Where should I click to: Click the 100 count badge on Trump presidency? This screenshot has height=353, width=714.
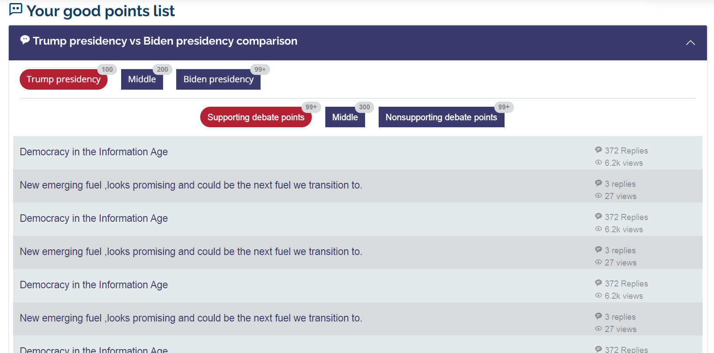(x=107, y=69)
